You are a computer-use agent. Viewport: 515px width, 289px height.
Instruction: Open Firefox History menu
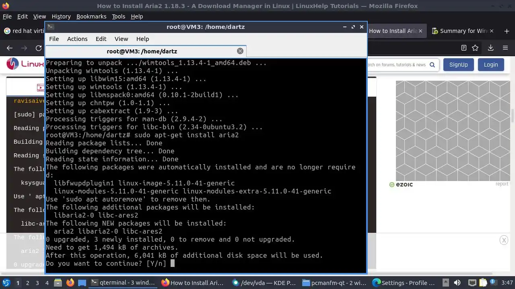tap(61, 16)
